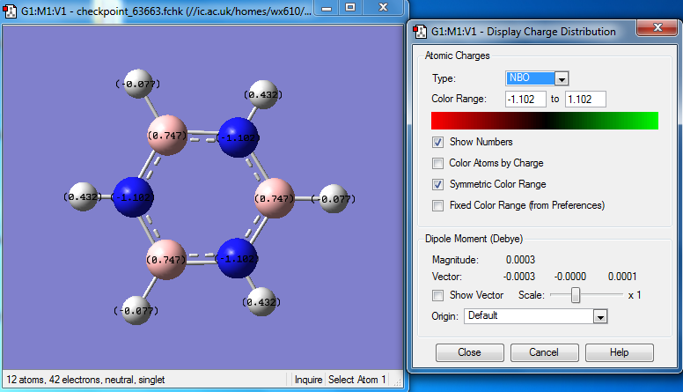The width and height of the screenshot is (683, 392).
Task: Click the red-to-green charge color bar
Action: 545,121
